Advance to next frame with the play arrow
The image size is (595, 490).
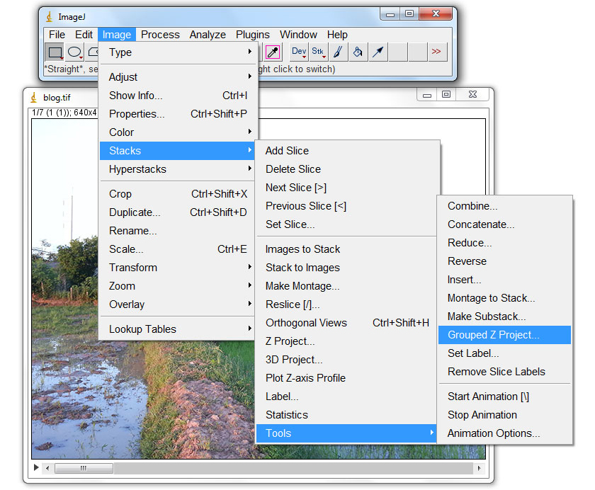36,468
